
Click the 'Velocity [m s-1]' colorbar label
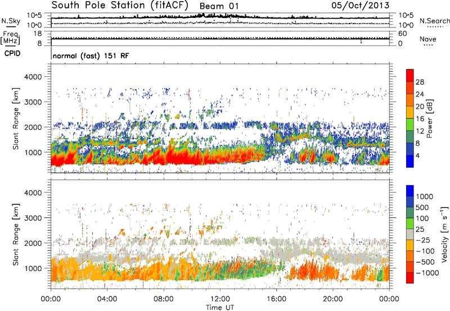coord(444,234)
